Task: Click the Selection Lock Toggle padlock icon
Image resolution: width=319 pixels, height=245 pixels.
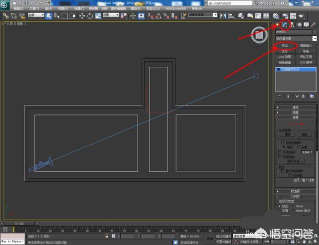Action: pos(107,236)
